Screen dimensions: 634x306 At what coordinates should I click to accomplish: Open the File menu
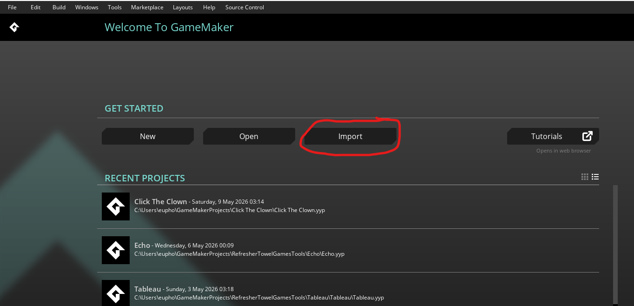pos(12,7)
